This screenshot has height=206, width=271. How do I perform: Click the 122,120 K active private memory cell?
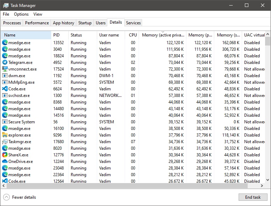pos(175,43)
